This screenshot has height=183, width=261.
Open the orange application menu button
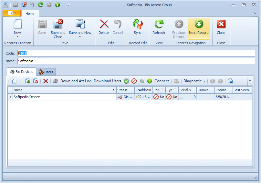point(12,13)
